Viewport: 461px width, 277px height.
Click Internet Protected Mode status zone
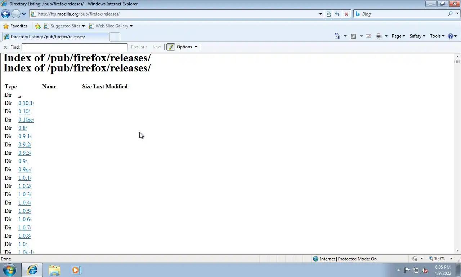(x=345, y=259)
